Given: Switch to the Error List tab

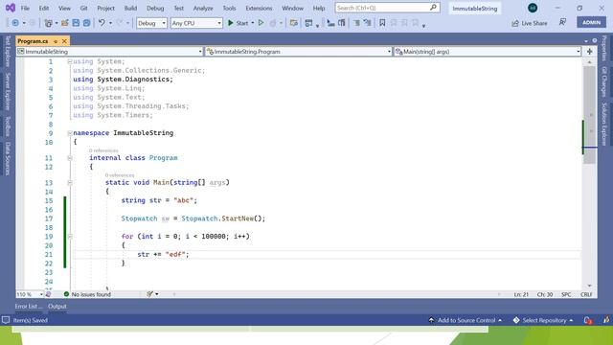Looking at the screenshot, I should 29,307.
